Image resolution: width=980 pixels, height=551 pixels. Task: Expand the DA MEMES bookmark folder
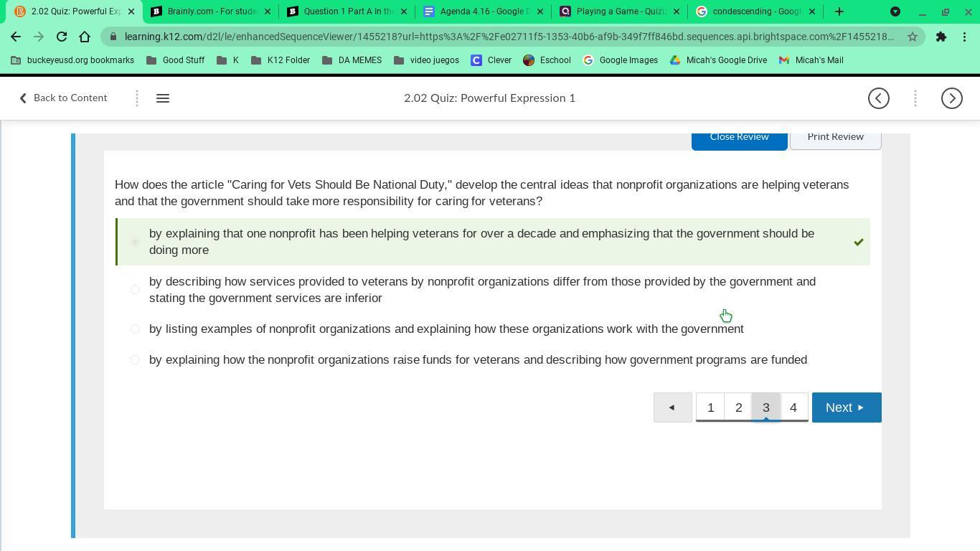coord(352,60)
